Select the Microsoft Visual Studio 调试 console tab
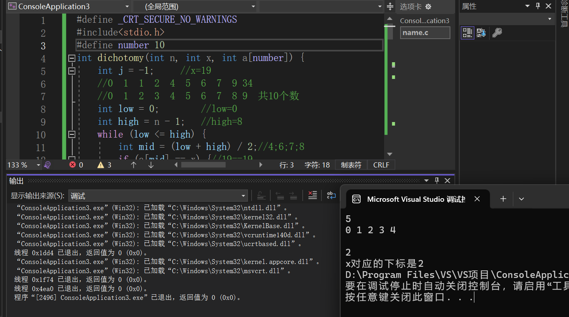Viewport: 569px width, 317px height. pos(417,199)
